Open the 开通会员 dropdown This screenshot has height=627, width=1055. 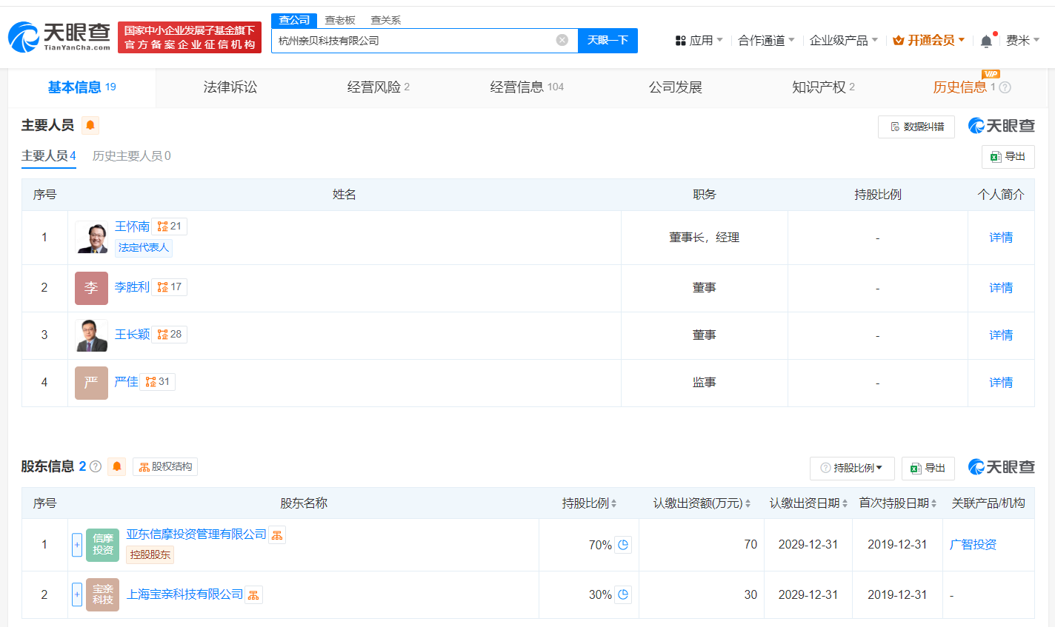click(x=929, y=41)
